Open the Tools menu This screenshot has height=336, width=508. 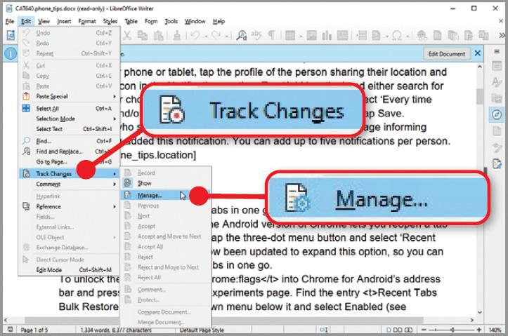(x=171, y=21)
